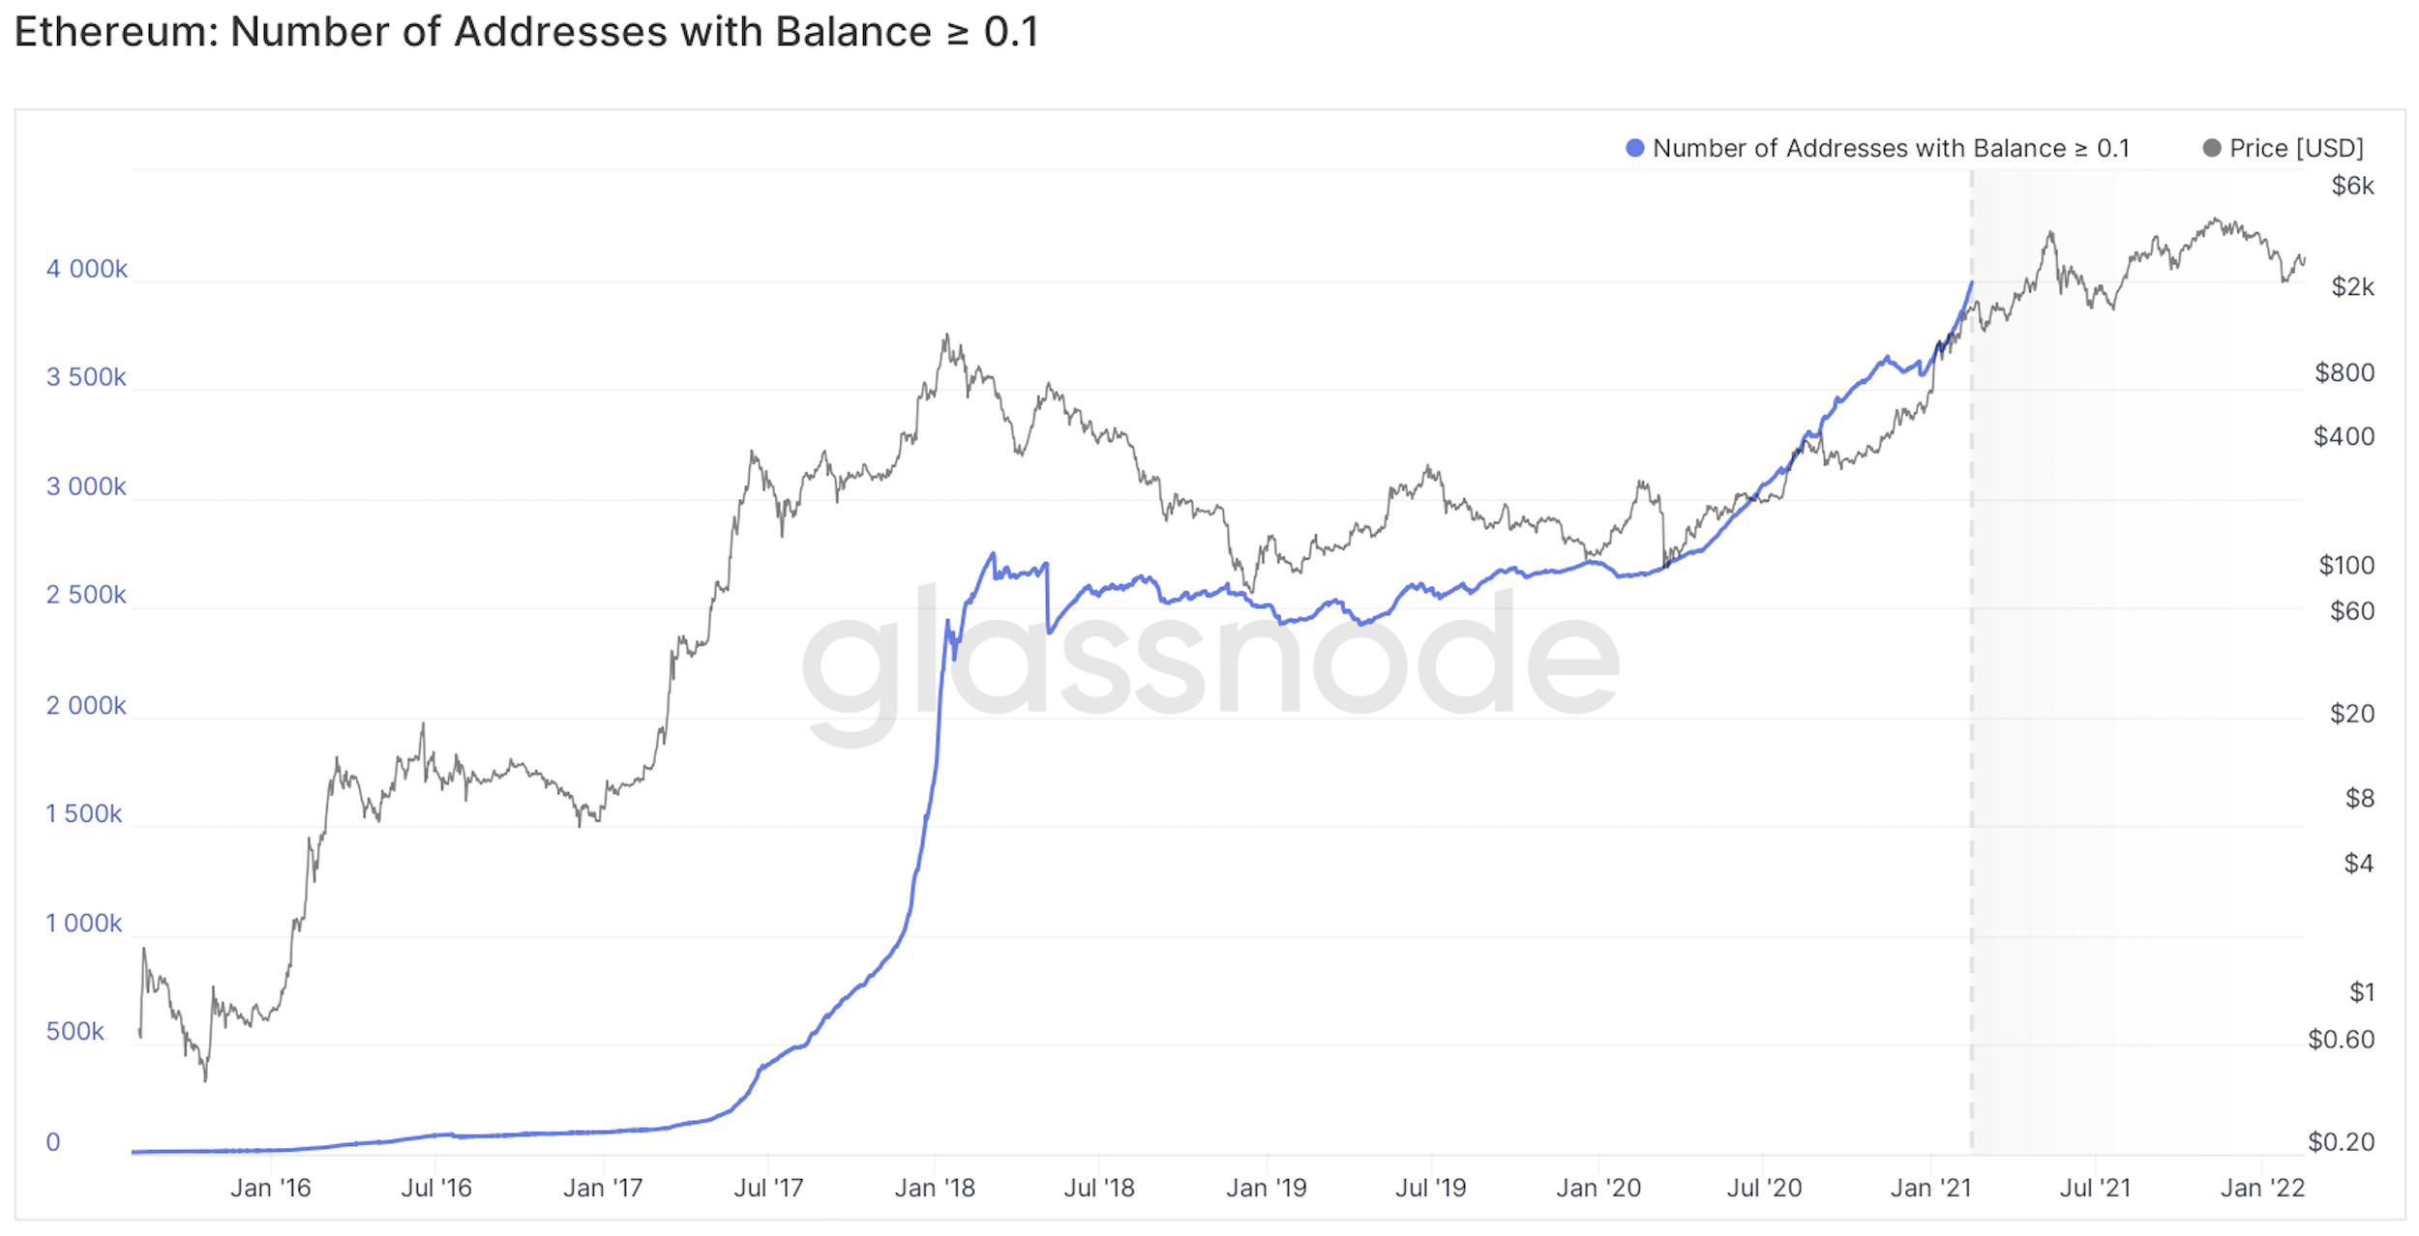This screenshot has height=1236, width=2419.
Task: Click the chart title text
Action: pos(526,32)
